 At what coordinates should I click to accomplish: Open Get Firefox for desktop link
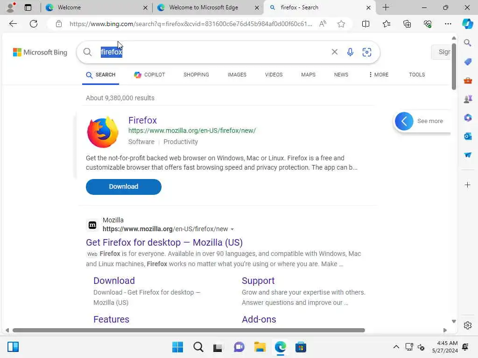[164, 242]
